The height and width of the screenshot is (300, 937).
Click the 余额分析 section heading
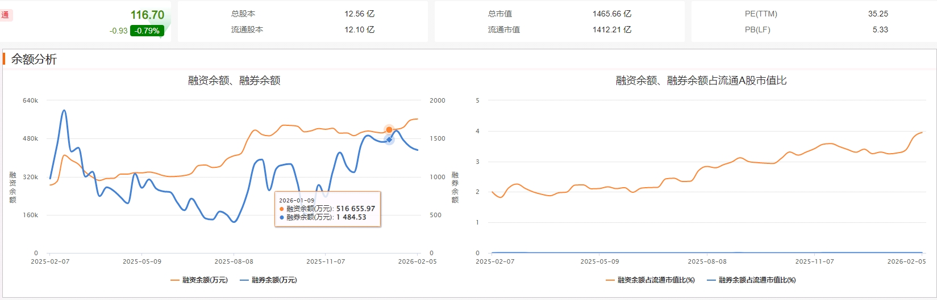(34, 59)
